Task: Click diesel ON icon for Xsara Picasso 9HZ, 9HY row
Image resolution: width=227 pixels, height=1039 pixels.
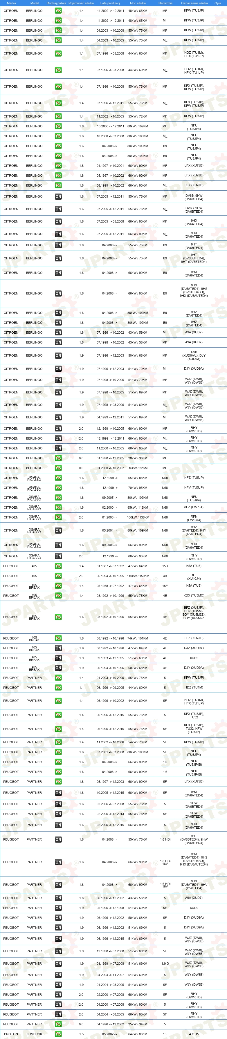Action: pos(58,531)
